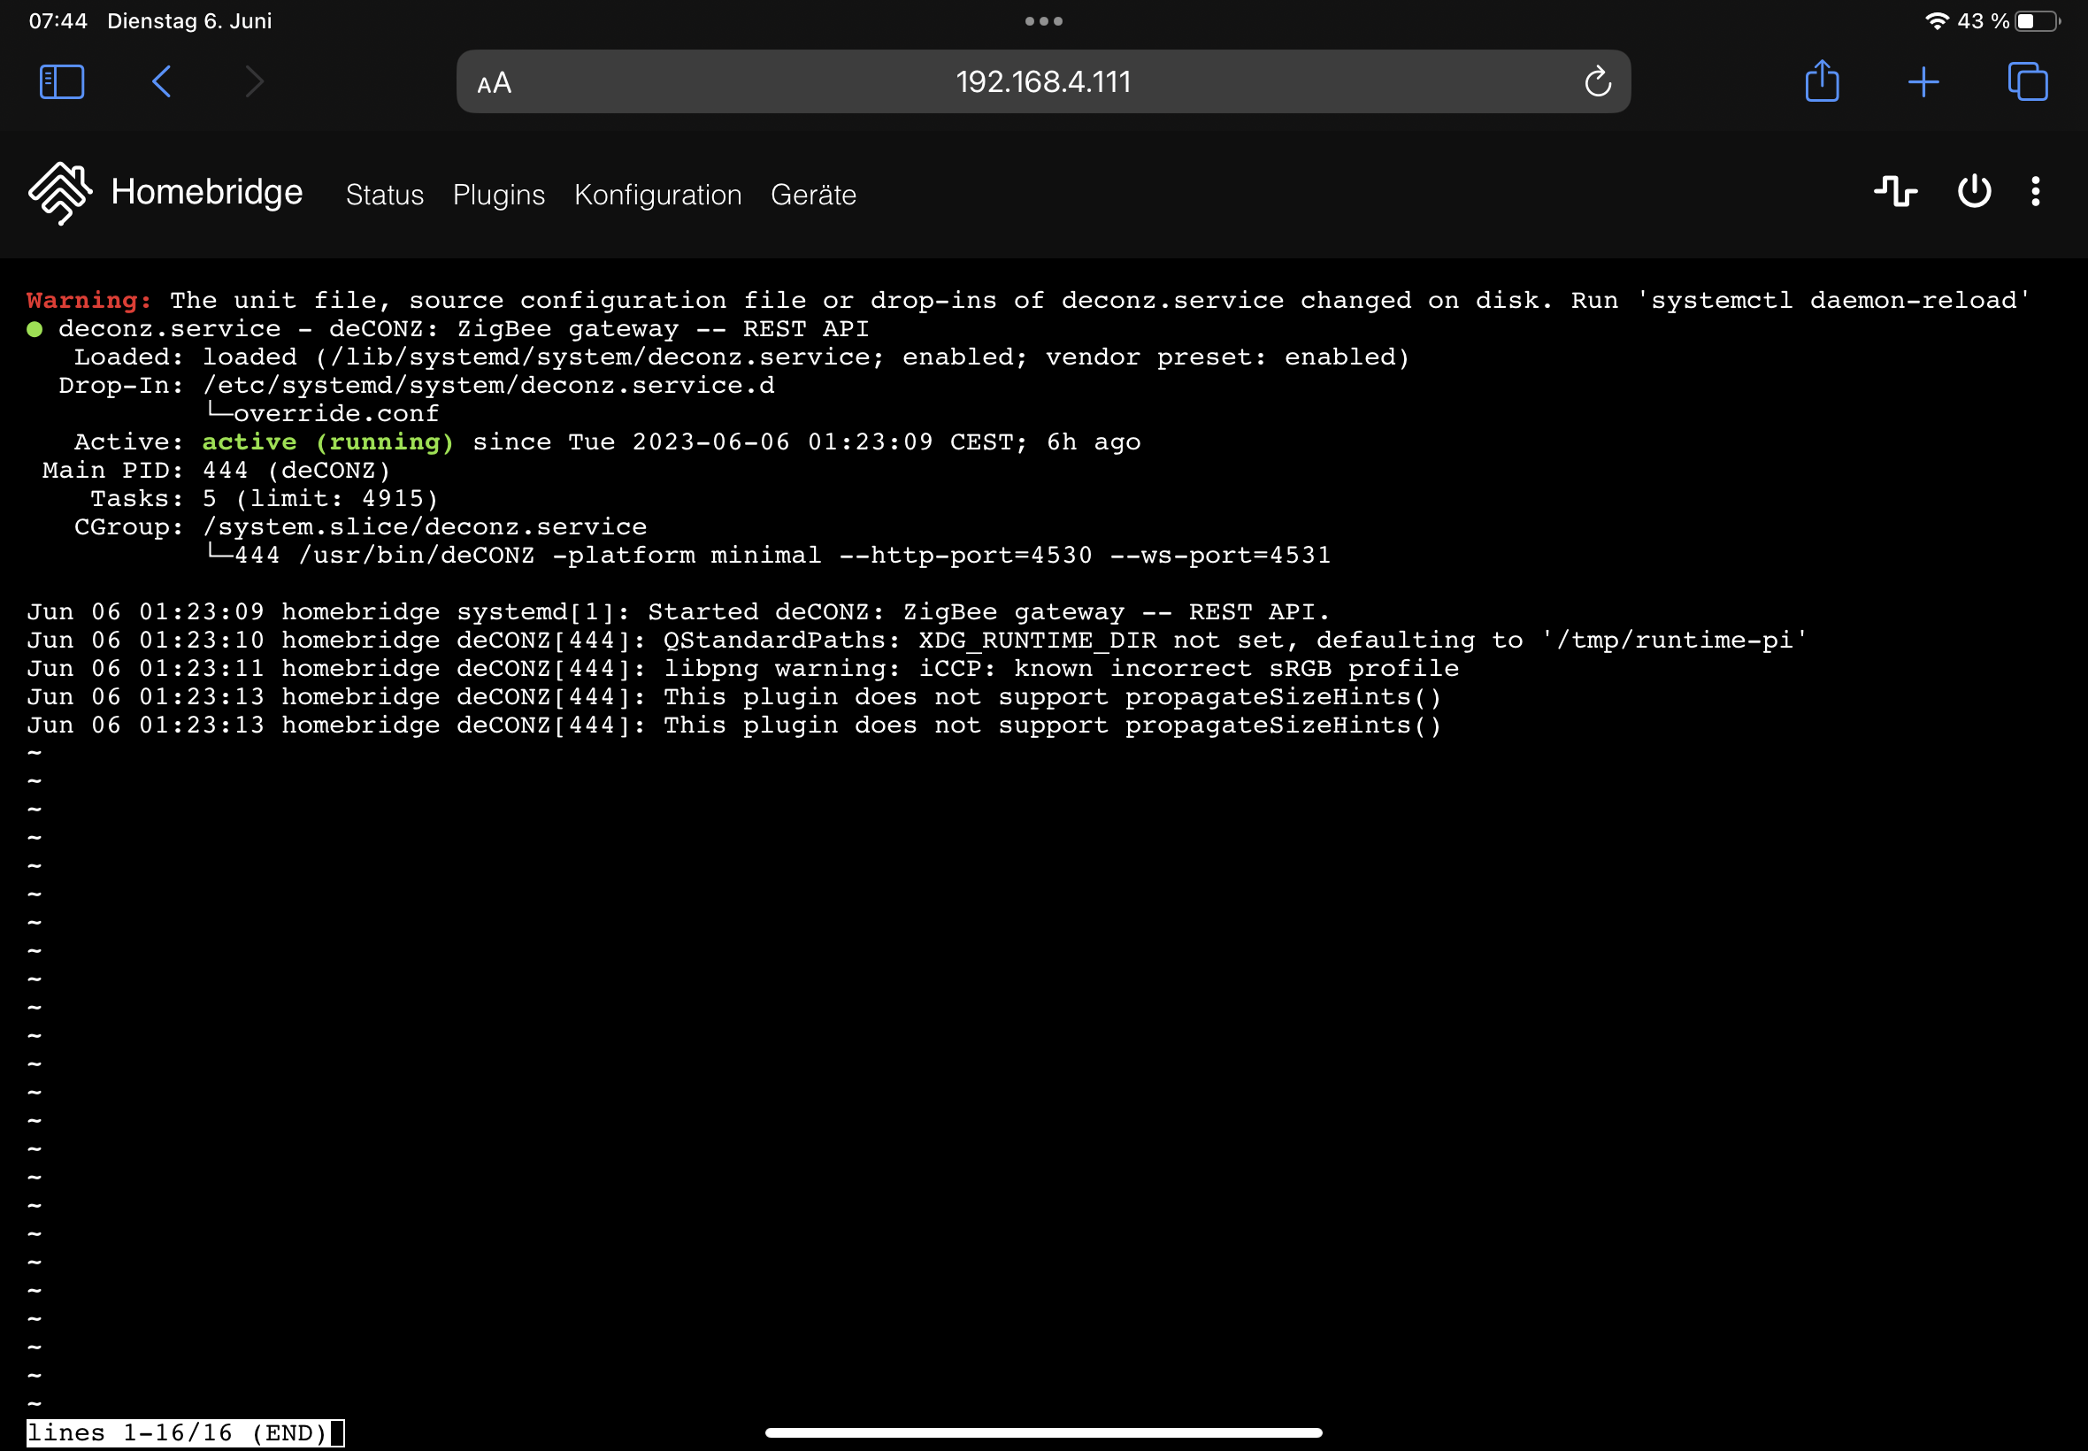This screenshot has height=1451, width=2088.
Task: Go to Konfiguration page
Action: (x=658, y=195)
